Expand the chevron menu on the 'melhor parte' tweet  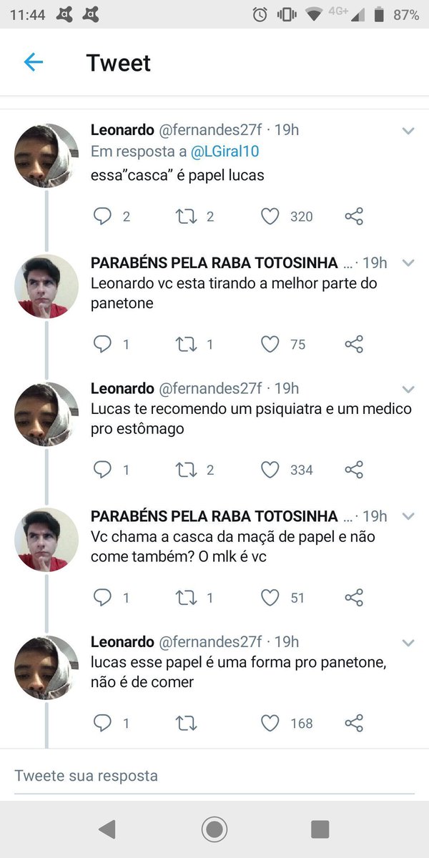[408, 263]
